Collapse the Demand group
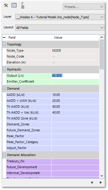The width and height of the screenshot is (108, 190). coord(4,89)
